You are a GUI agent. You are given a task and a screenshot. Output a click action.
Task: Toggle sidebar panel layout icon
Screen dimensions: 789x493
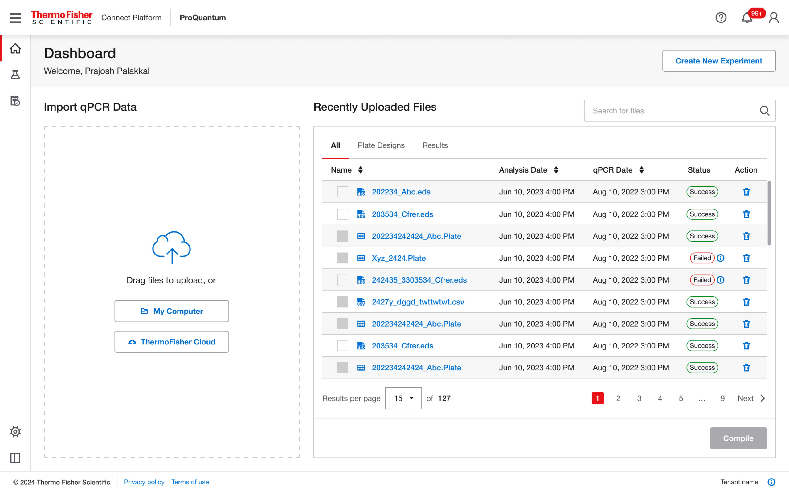click(15, 458)
